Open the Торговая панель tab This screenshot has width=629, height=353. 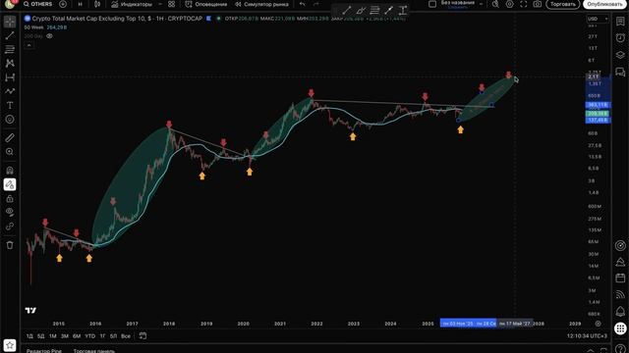[x=94, y=351]
